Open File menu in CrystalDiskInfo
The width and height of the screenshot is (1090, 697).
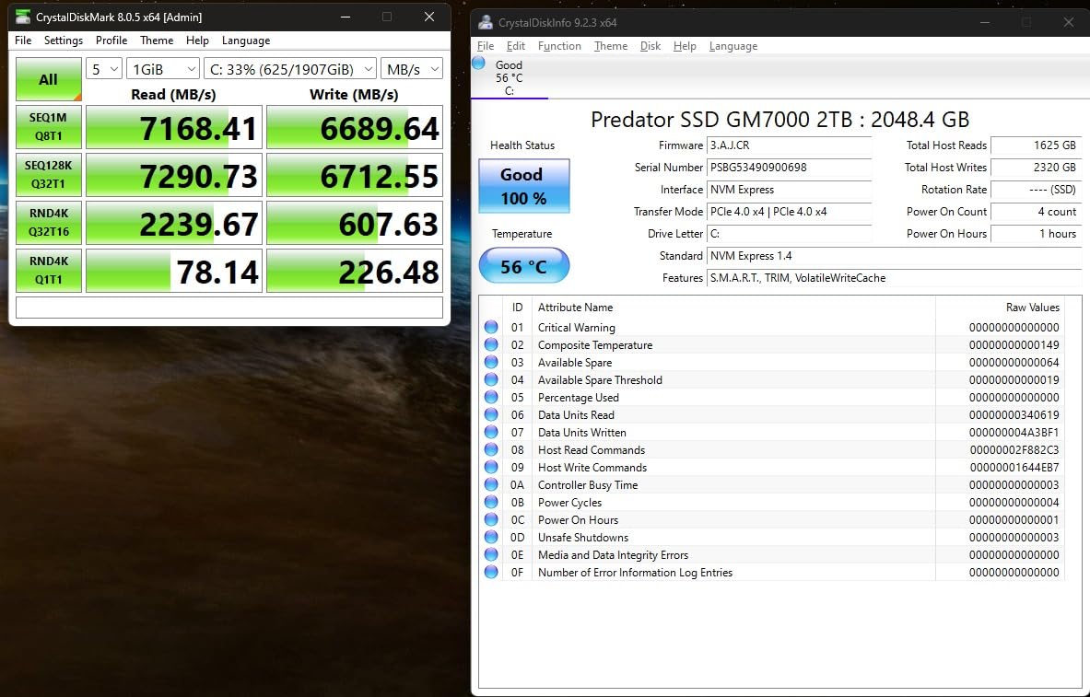click(x=486, y=46)
